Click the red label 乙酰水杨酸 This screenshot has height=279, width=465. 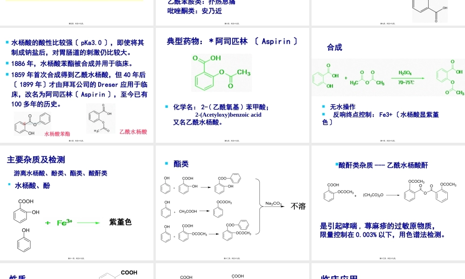click(133, 132)
